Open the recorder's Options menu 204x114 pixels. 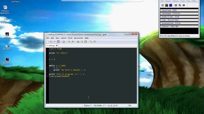coord(176,1)
